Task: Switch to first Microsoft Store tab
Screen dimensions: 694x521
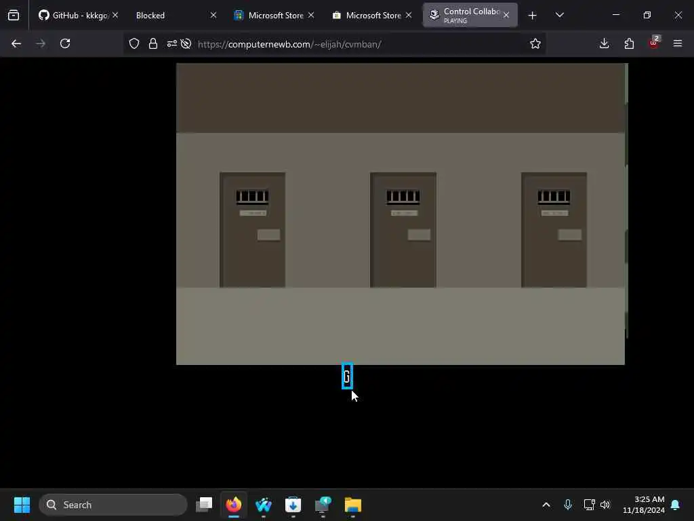Action: click(x=274, y=16)
